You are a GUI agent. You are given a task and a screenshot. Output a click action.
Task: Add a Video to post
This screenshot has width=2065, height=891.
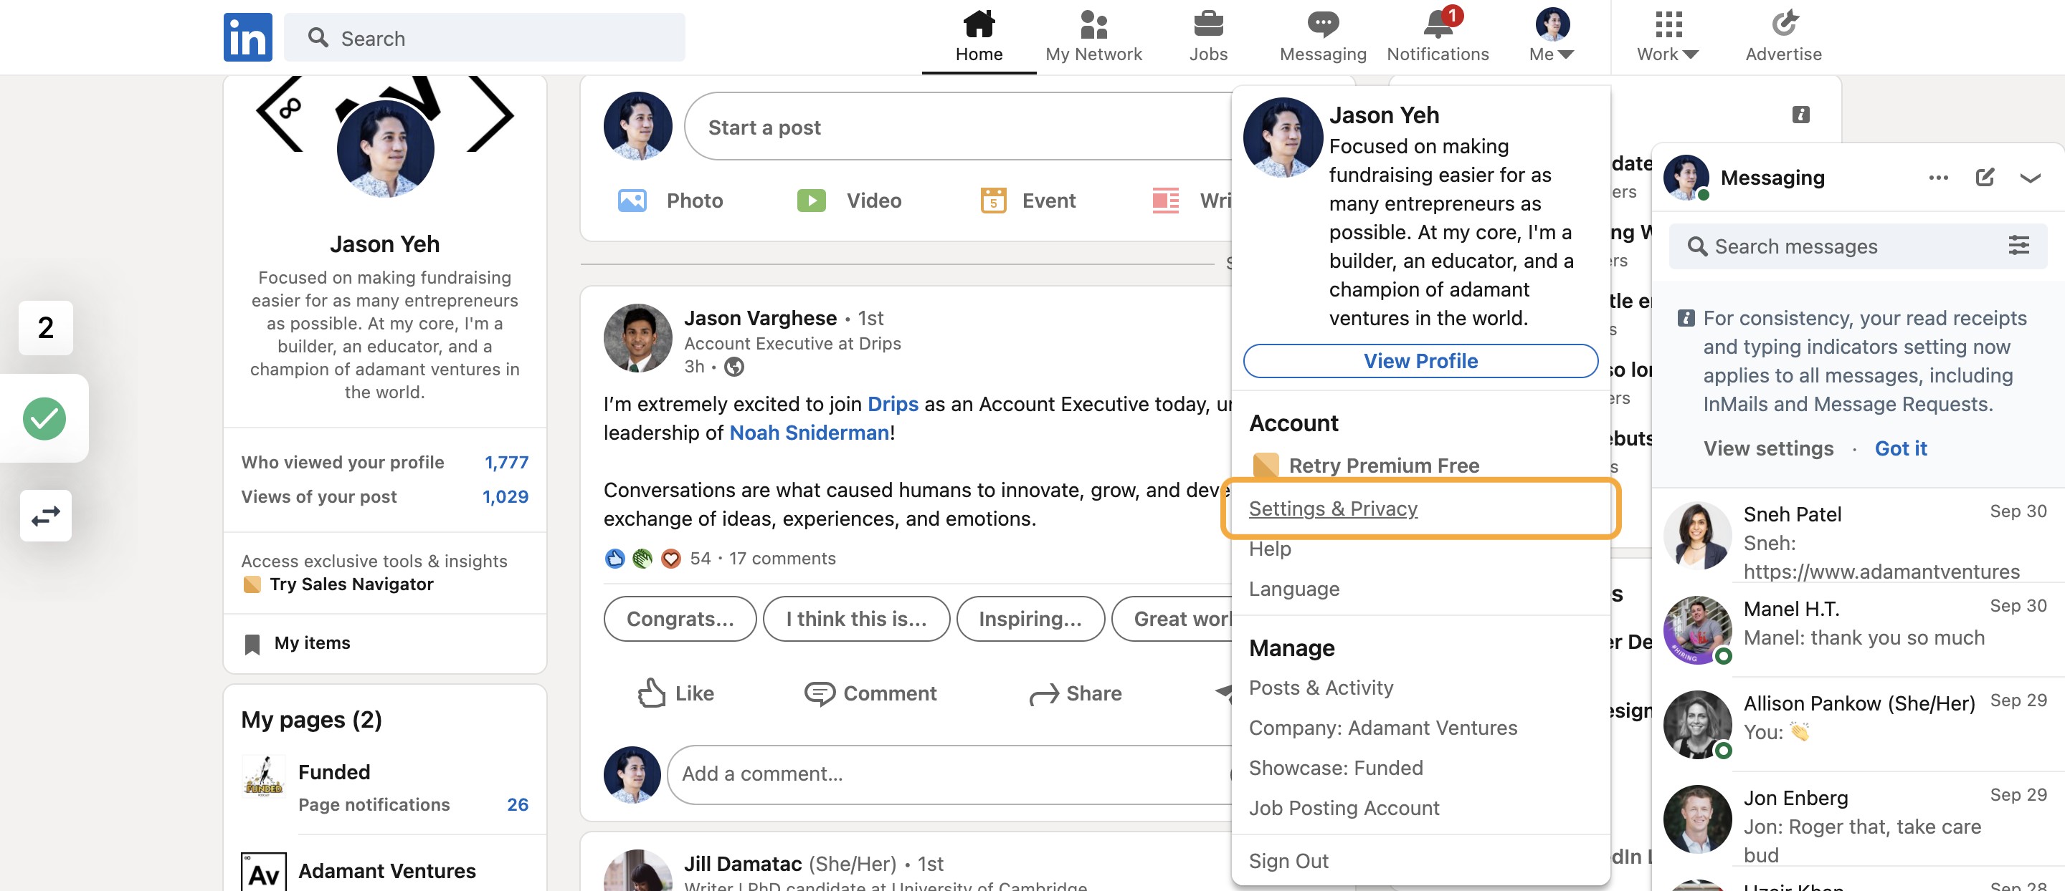pyautogui.click(x=849, y=200)
